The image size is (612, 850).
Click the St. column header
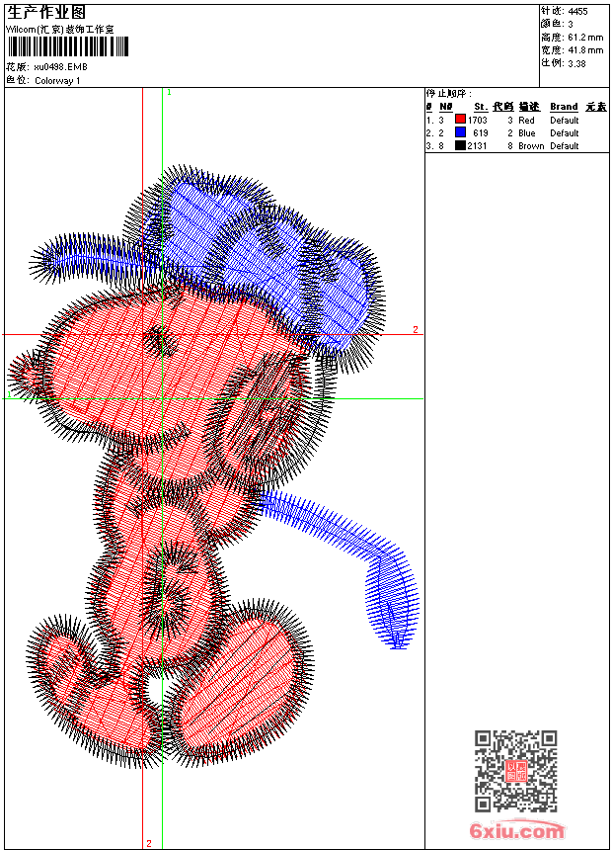tap(481, 107)
